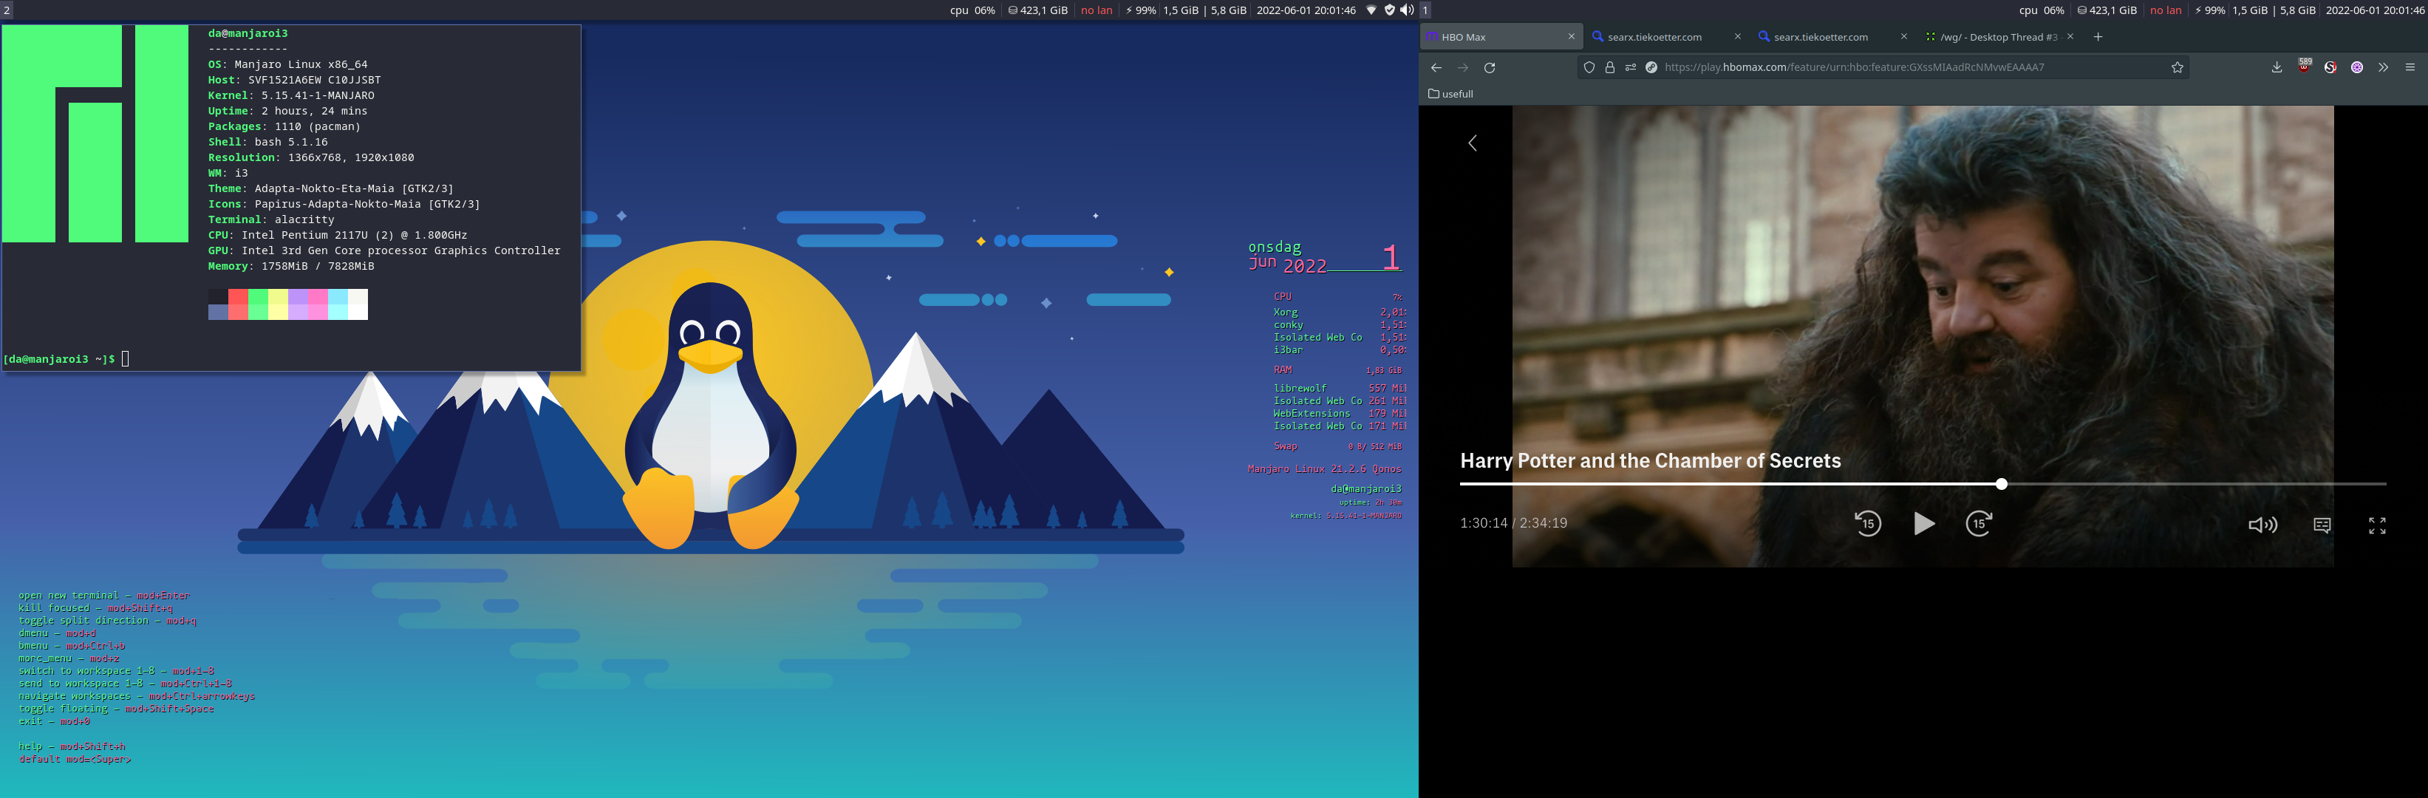Click left bar disk 423,1 GiB indicator
Screen dimensions: 2428x798
click(x=1037, y=10)
